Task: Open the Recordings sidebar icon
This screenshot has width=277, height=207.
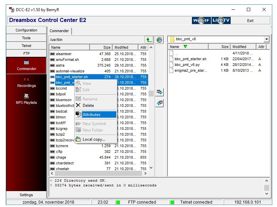Action: 26,79
